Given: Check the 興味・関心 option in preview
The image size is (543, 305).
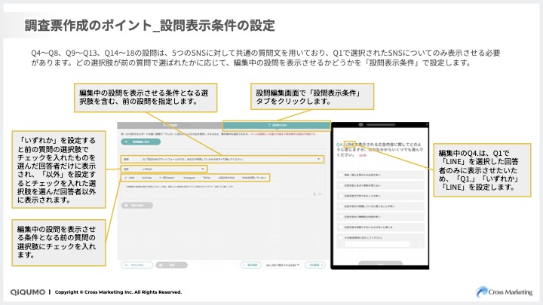Looking at the screenshot, I should coord(341,175).
